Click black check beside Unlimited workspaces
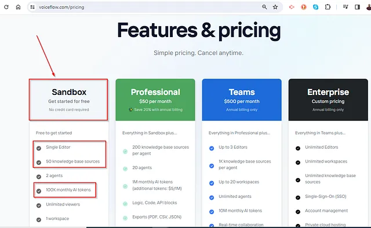371x228 pixels. (298, 163)
